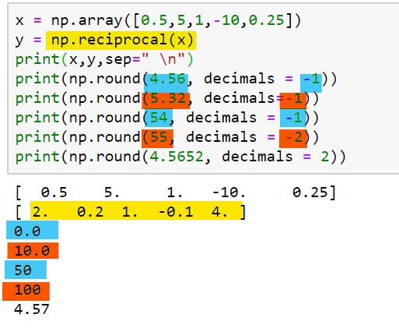Click the -1 decimals argument on the 54 line

tap(293, 118)
